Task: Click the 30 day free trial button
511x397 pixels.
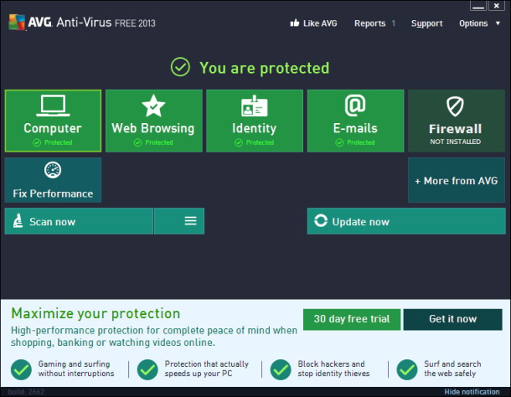Action: coord(351,319)
